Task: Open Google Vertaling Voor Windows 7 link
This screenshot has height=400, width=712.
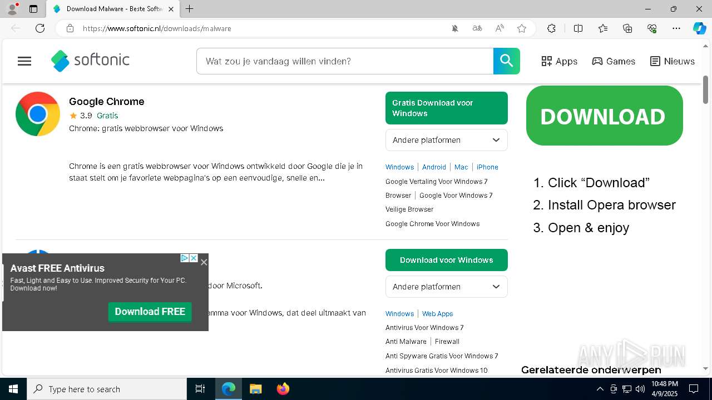Action: click(437, 181)
